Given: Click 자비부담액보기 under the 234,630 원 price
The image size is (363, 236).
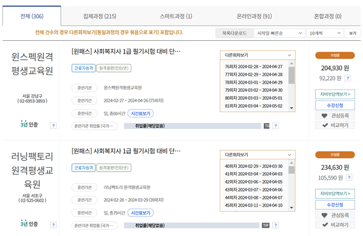Looking at the screenshot, I should tap(335, 193).
